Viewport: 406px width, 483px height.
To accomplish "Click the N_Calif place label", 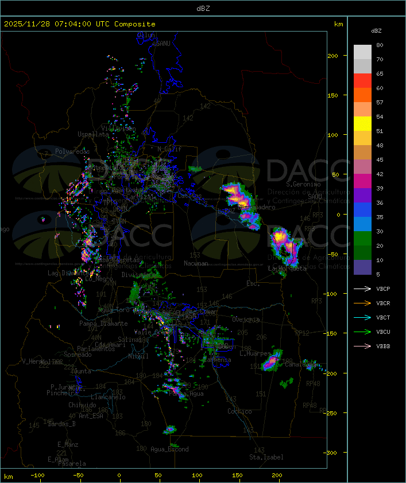I will (x=169, y=149).
